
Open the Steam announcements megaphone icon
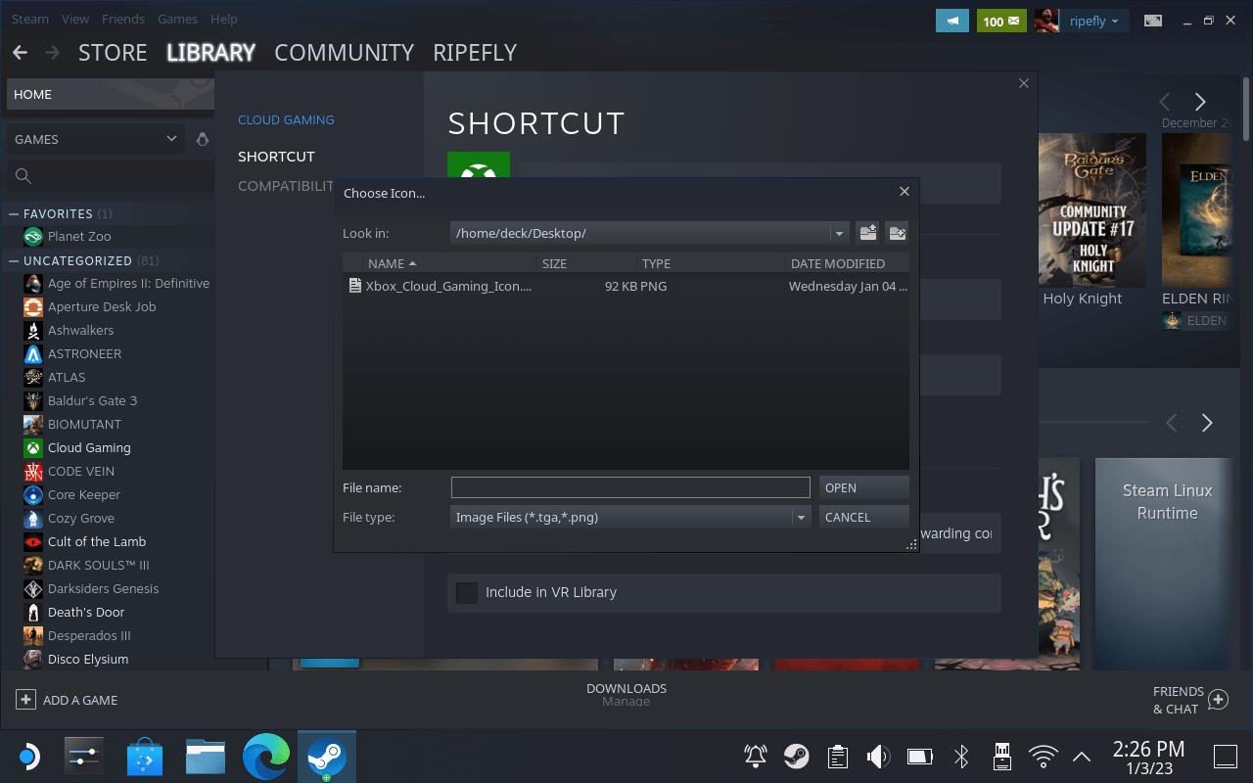951,21
